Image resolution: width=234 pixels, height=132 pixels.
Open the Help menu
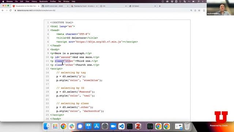point(73,1)
